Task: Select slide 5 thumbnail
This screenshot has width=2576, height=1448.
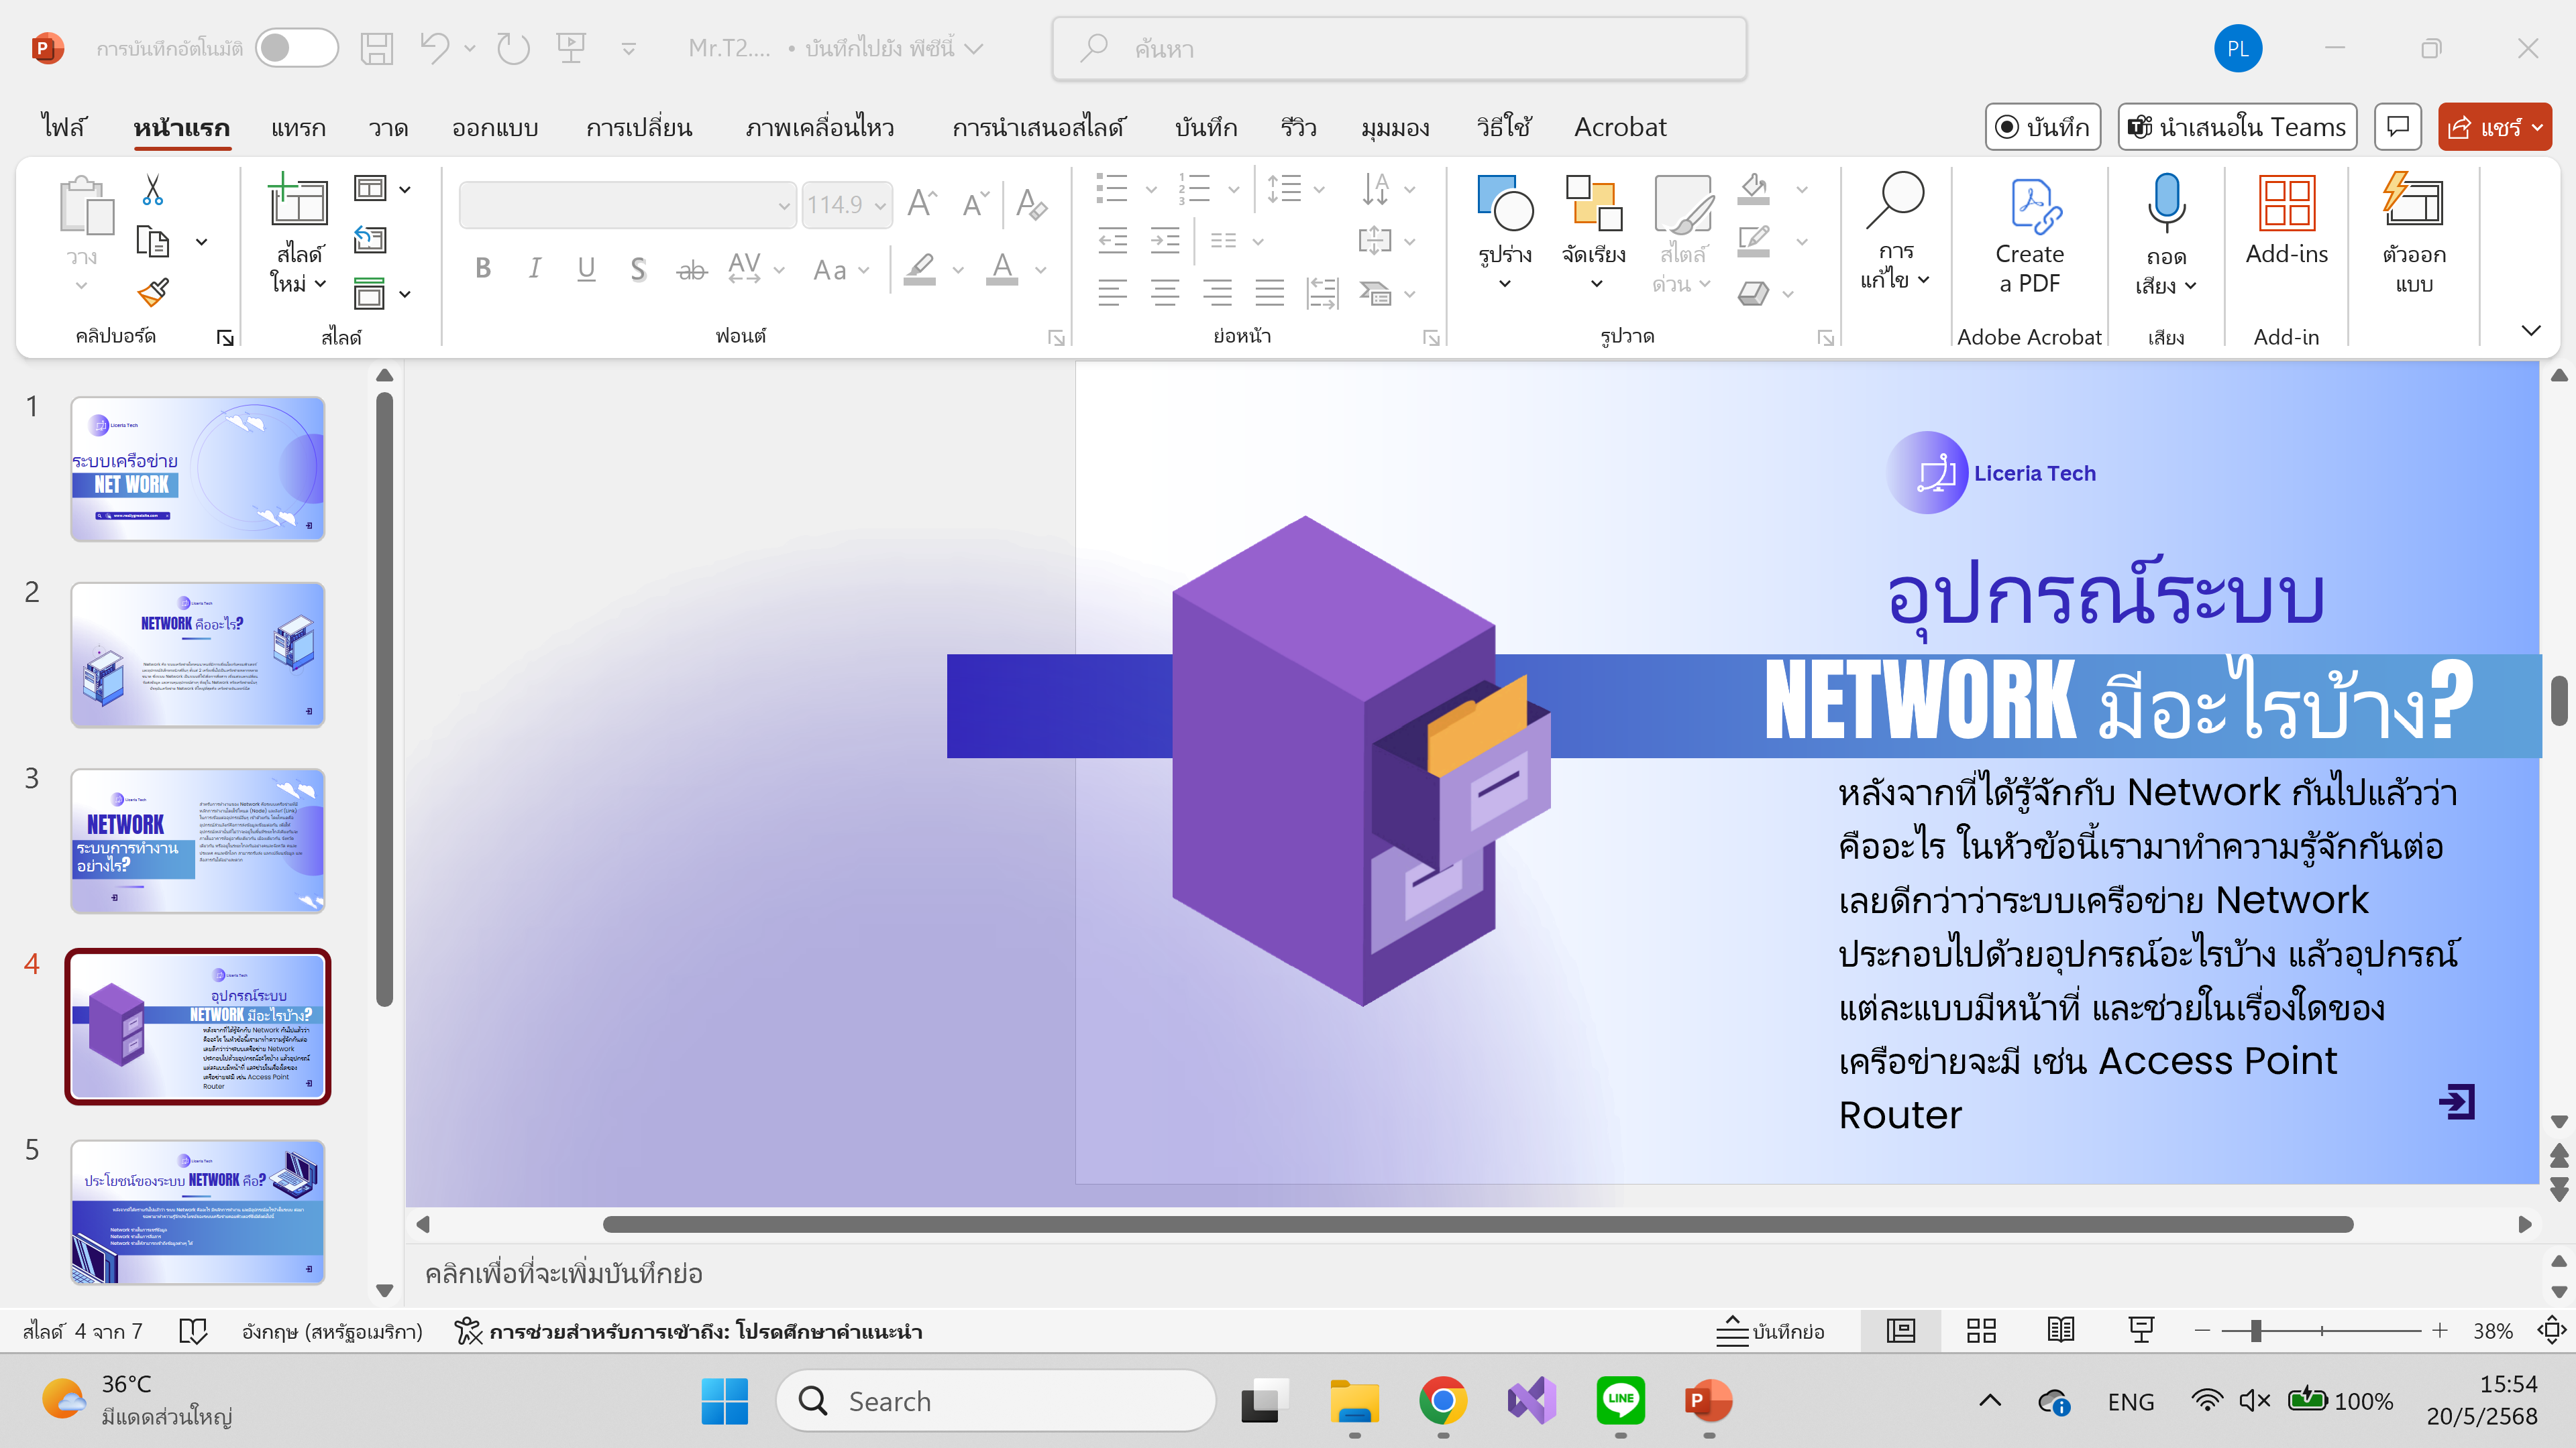Action: point(198,1212)
